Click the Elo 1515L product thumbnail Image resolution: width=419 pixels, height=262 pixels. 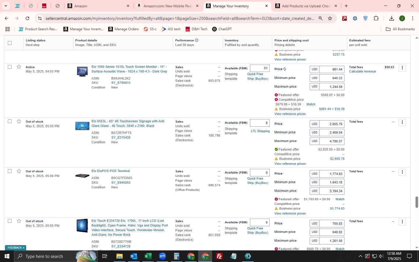pyautogui.click(x=82, y=71)
